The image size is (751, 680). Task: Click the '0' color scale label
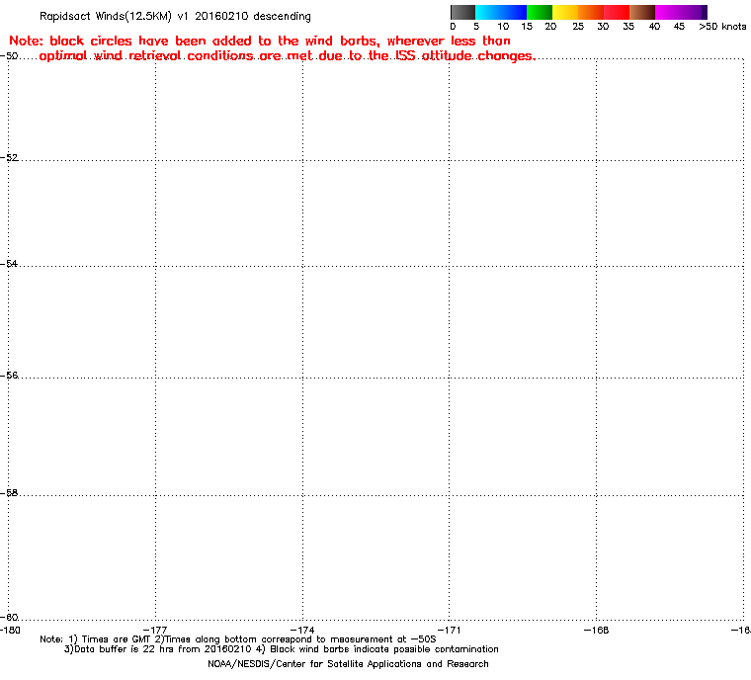454,27
